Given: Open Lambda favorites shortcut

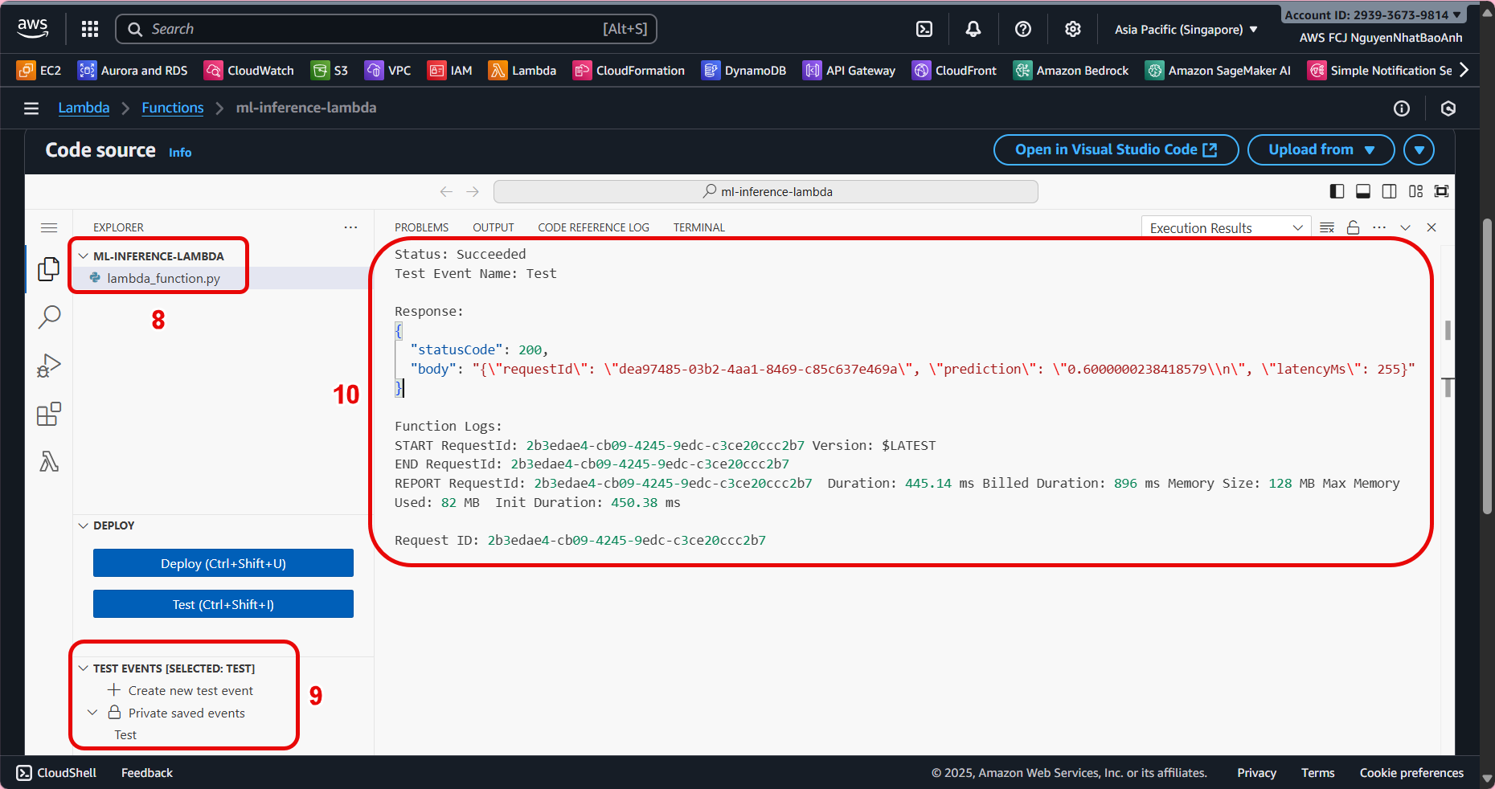Looking at the screenshot, I should pos(522,71).
